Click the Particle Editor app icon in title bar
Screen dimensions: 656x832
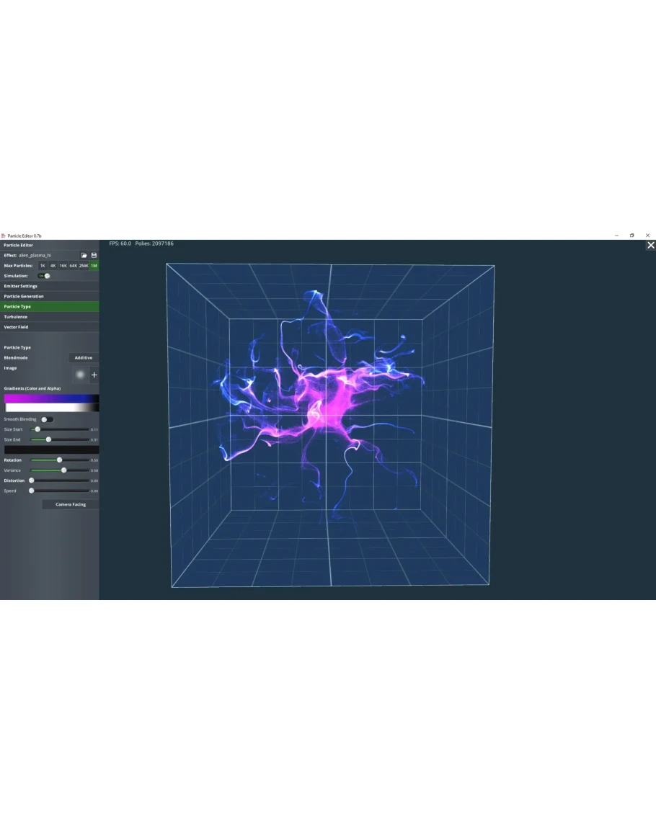[4, 236]
